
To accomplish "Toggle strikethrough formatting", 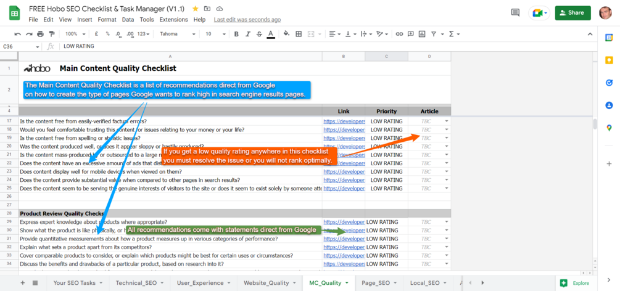I will [259, 34].
